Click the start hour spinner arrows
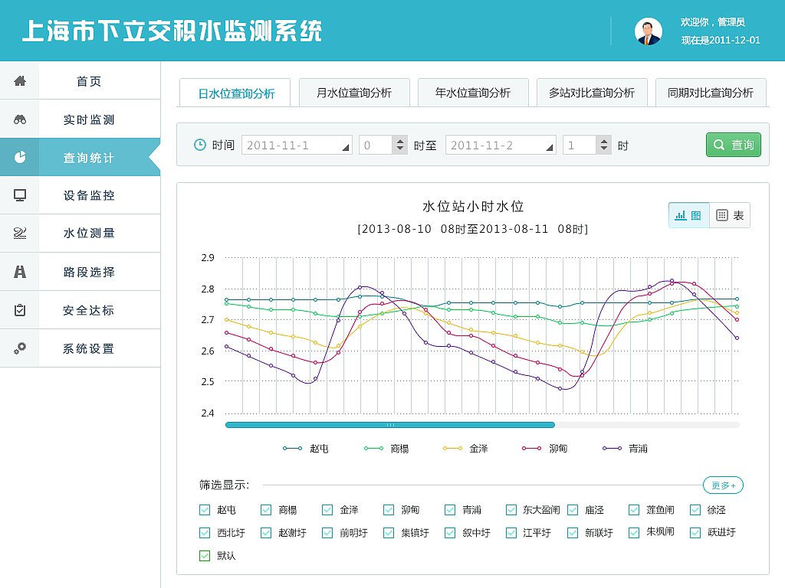The width and height of the screenshot is (785, 588). [399, 145]
